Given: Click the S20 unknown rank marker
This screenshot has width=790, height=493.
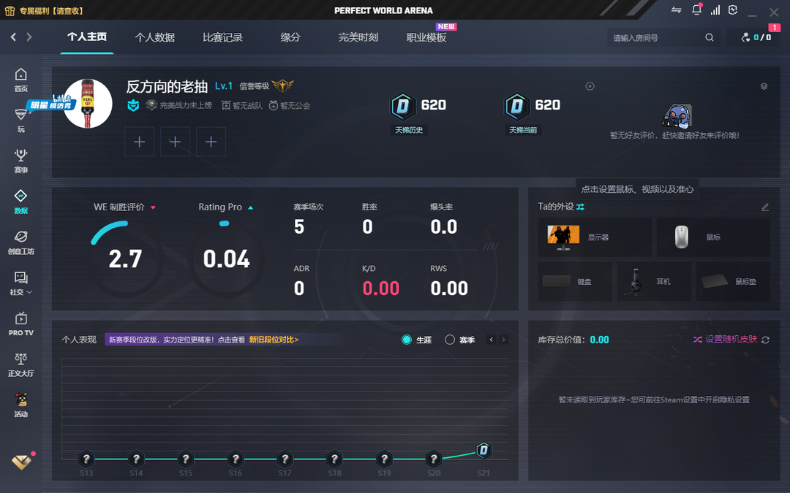Looking at the screenshot, I should coord(434,459).
